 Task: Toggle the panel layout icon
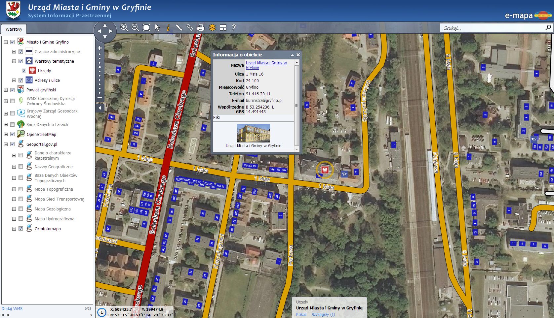pos(223,28)
